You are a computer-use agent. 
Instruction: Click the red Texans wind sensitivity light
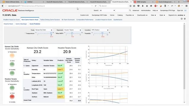(12, 97)
